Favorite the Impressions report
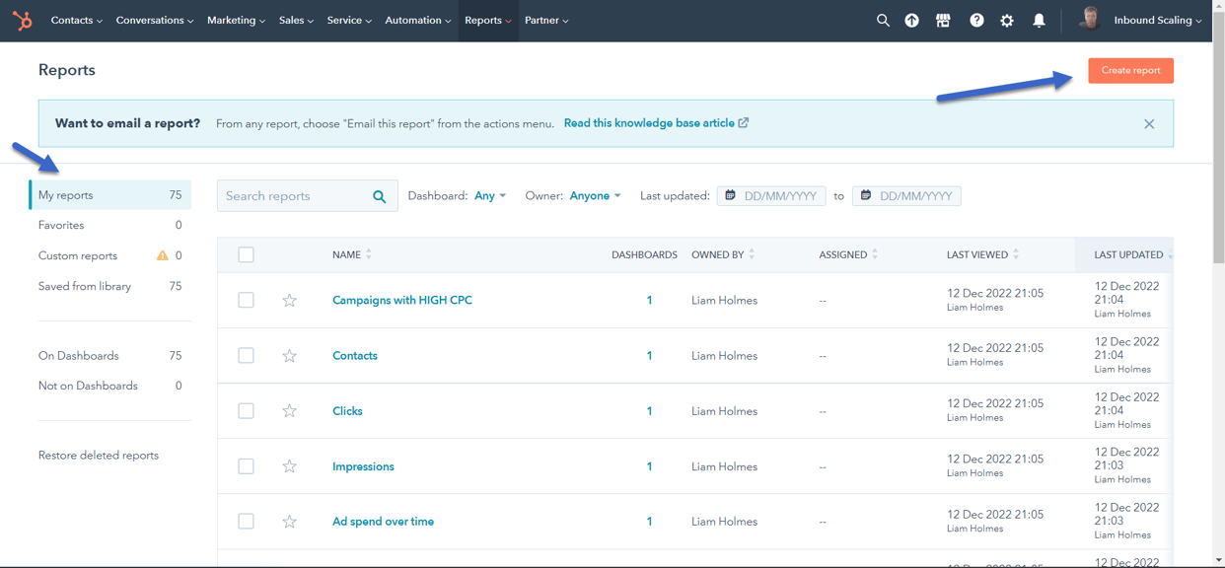The width and height of the screenshot is (1225, 568). (x=289, y=466)
